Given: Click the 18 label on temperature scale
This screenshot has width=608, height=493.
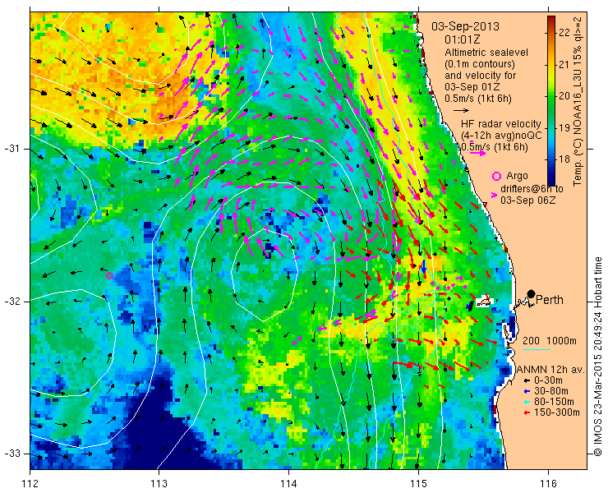Looking at the screenshot, I should (565, 159).
